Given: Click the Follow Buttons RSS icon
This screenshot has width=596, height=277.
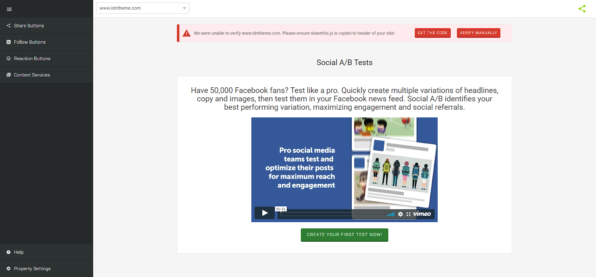Looking at the screenshot, I should [9, 42].
